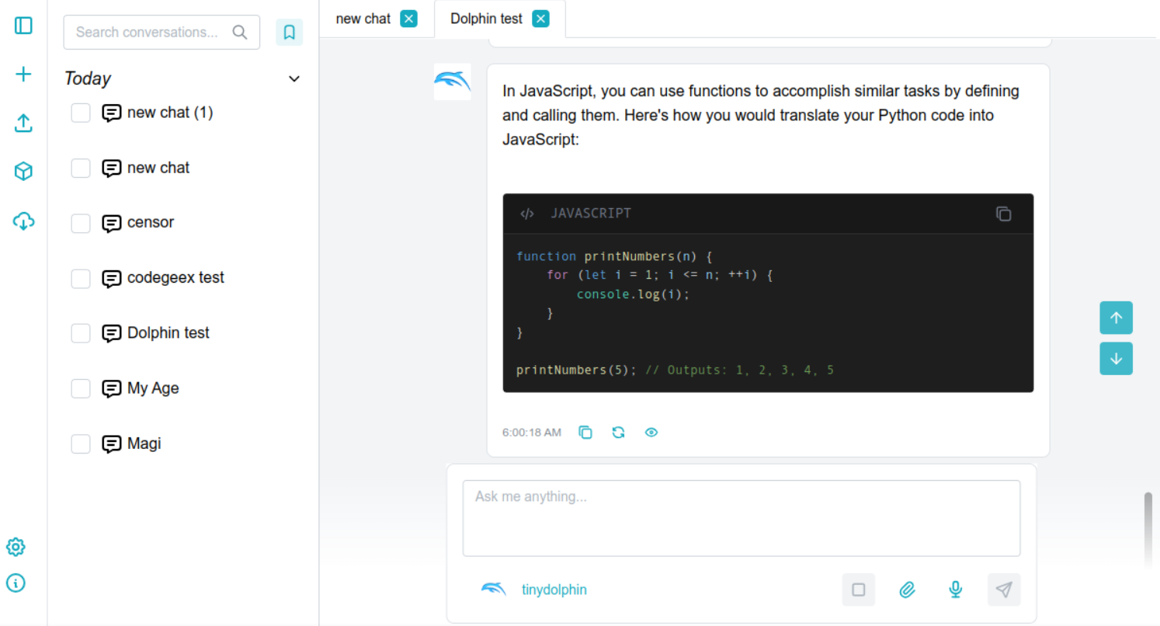Open the Dolphin test sidebar conversation
1160x626 pixels.
[x=168, y=332]
